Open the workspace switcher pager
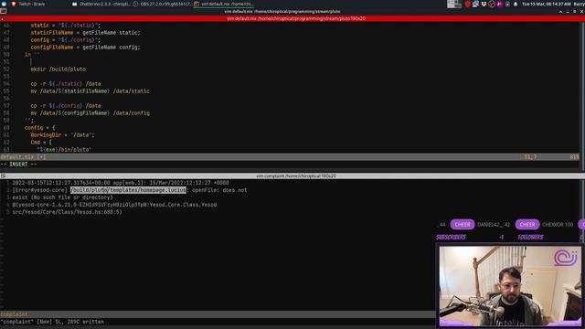 454,4
